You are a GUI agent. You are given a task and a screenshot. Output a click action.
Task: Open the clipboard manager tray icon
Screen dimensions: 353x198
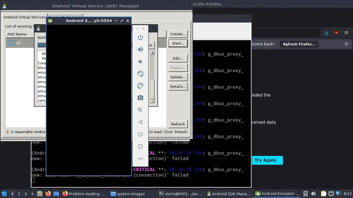coord(323,194)
